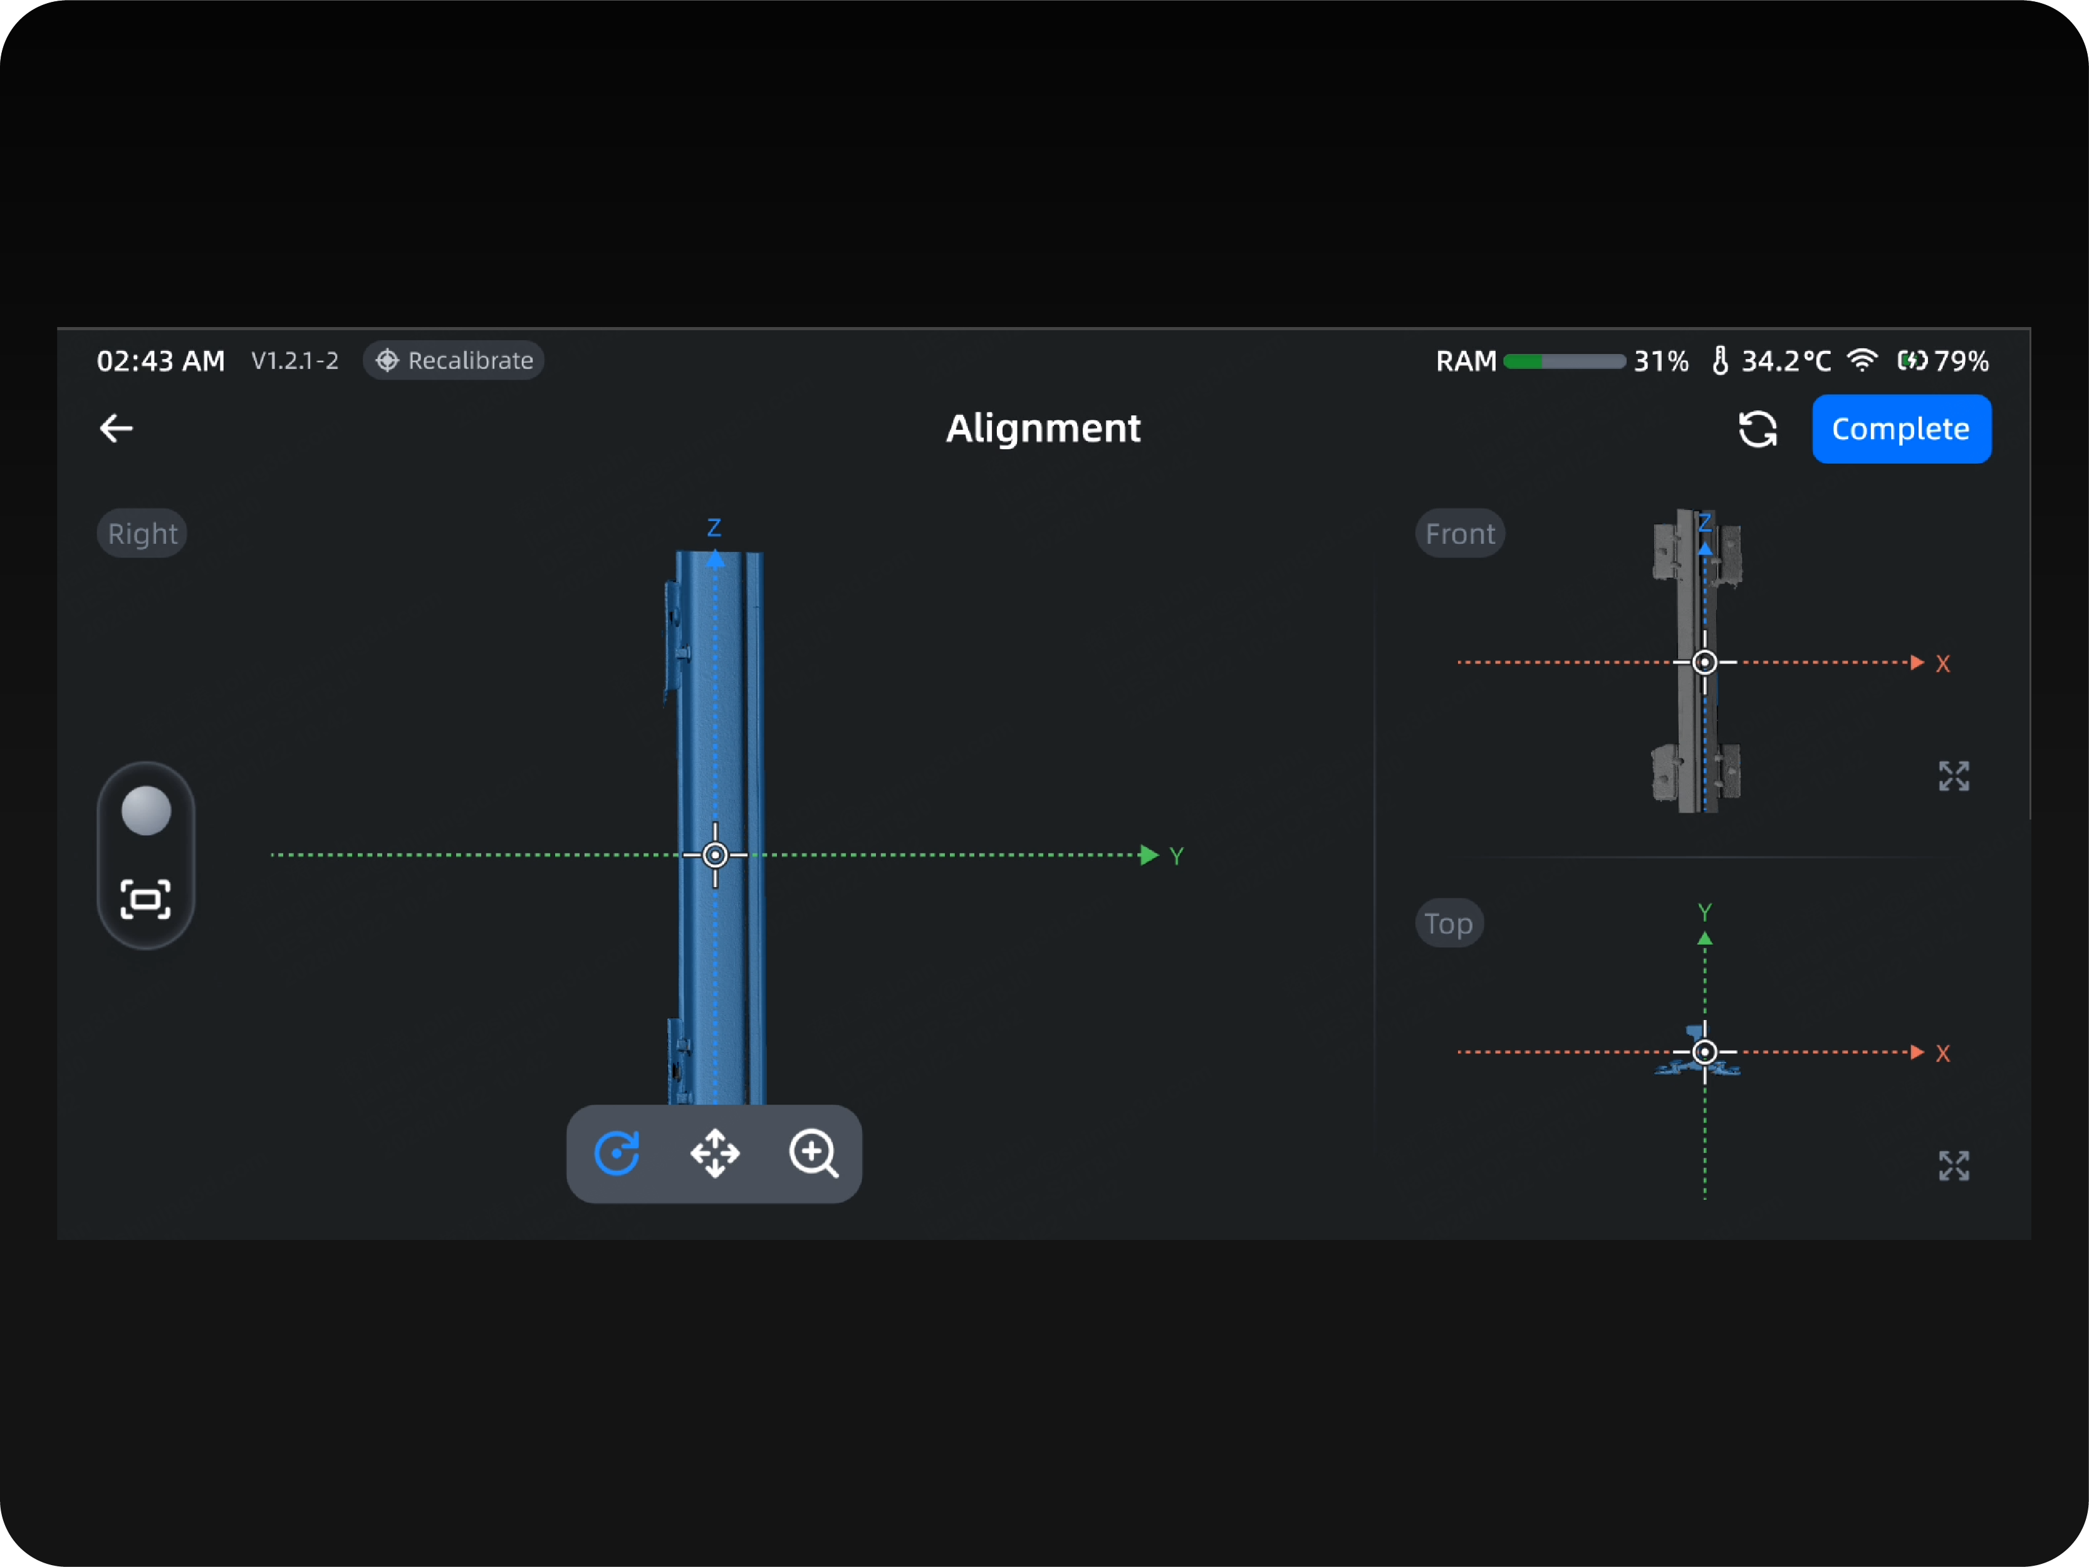
Task: Click the Top view label
Action: (x=1449, y=923)
